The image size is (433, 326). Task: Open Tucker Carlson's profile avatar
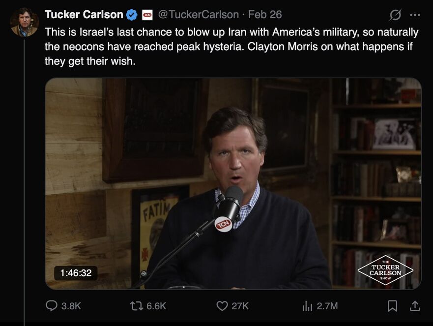pyautogui.click(x=24, y=22)
